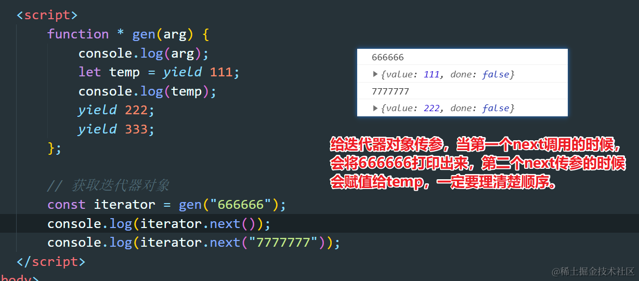Click the yield 222 statement
The width and height of the screenshot is (639, 281).
point(116,110)
